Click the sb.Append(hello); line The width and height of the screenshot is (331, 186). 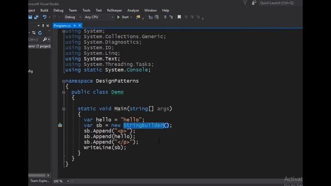pos(109,136)
